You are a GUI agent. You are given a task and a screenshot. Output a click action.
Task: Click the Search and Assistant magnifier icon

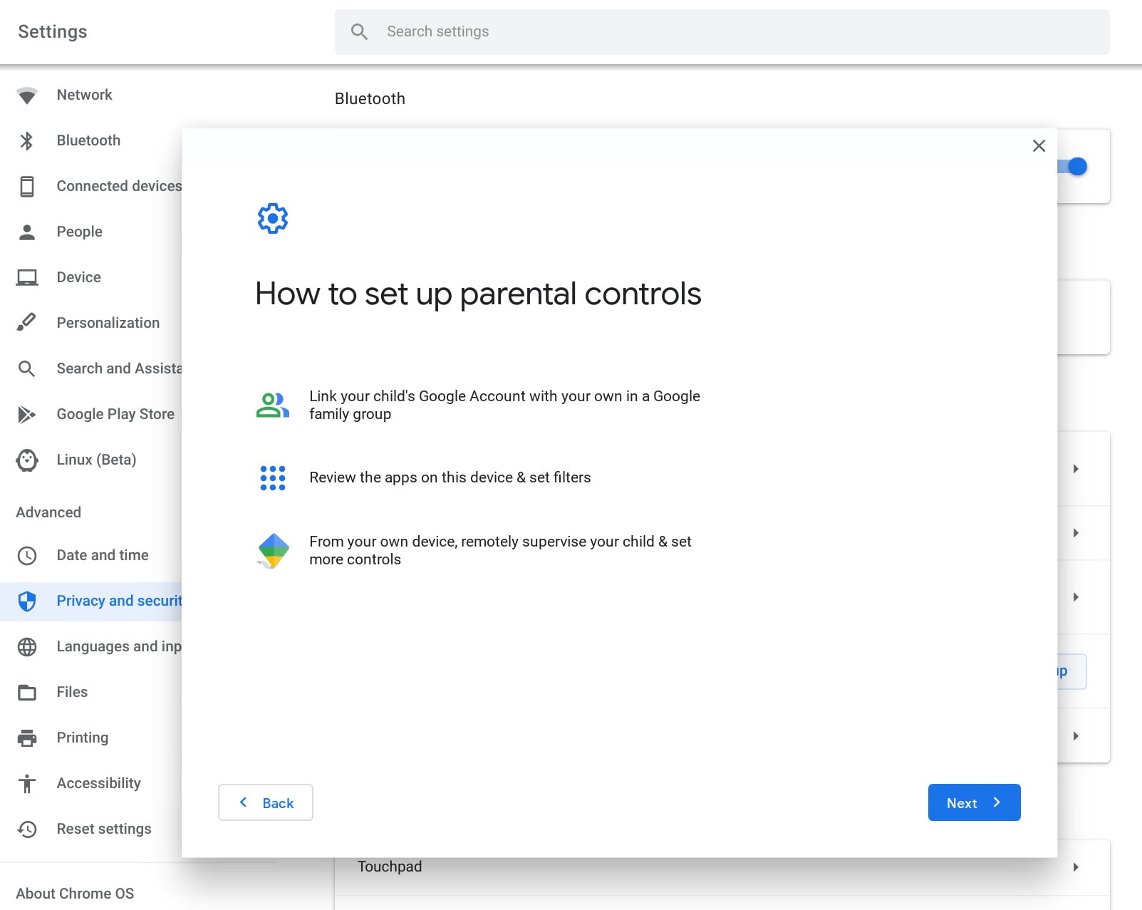(x=27, y=368)
